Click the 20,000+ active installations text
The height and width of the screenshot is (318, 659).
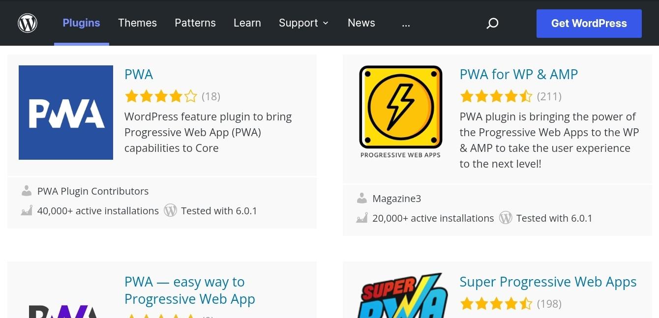tap(433, 218)
